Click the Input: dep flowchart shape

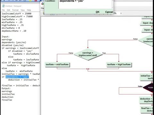147,23
